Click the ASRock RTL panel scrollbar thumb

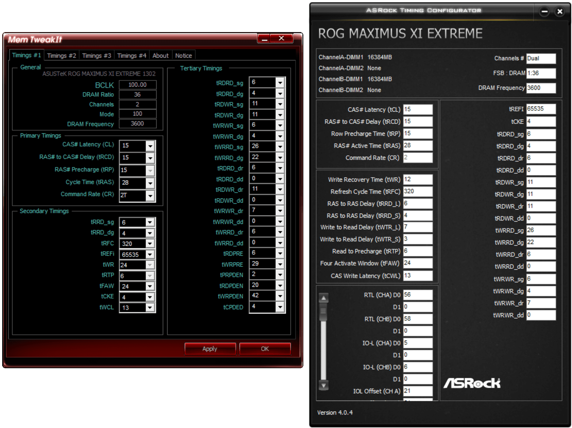point(323,312)
